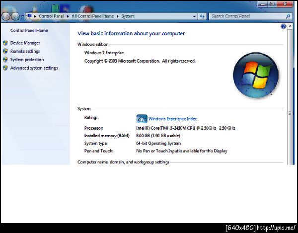Click the View basic information heading
Screen dimensions: 298x233
(x=131, y=33)
